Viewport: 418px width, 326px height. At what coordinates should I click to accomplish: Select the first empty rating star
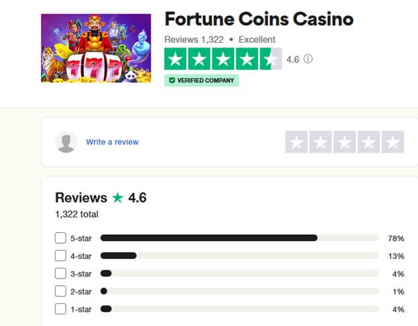pos(297,142)
